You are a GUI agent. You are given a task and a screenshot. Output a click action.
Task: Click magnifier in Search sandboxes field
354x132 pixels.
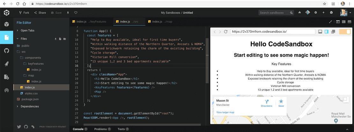(291, 13)
